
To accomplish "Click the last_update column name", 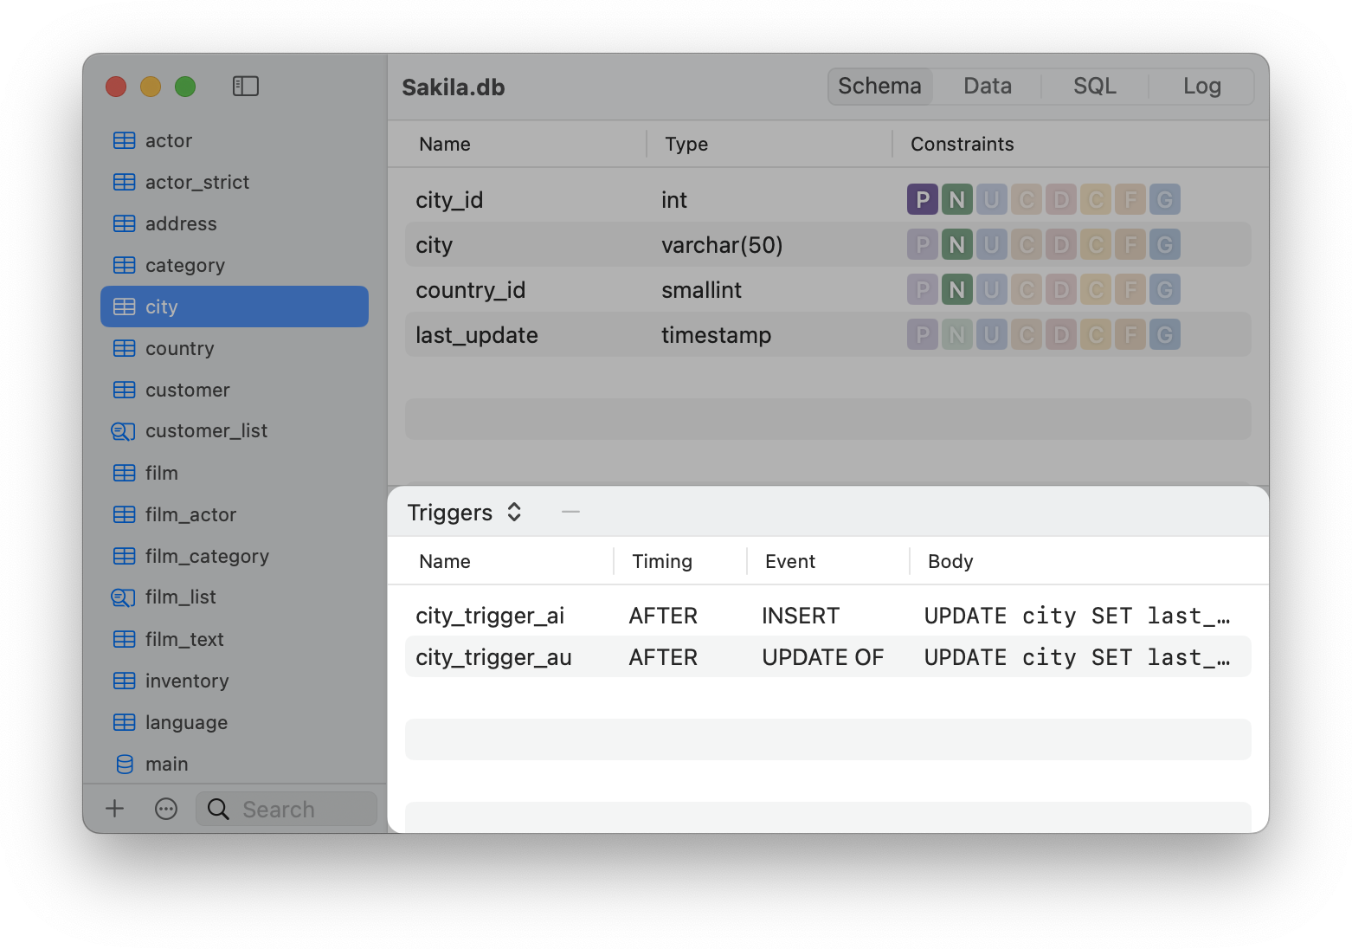I will point(477,335).
